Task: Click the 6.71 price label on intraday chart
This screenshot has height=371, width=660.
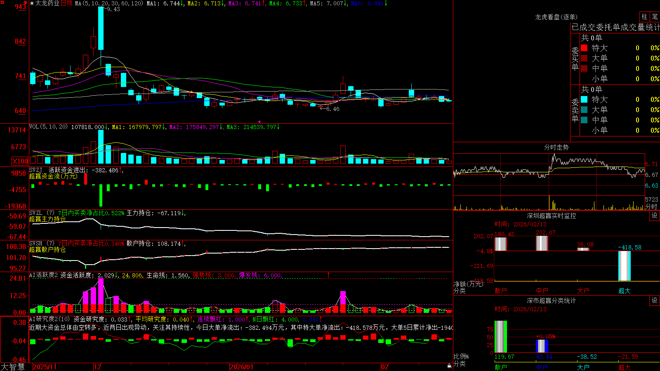Action: click(652, 164)
